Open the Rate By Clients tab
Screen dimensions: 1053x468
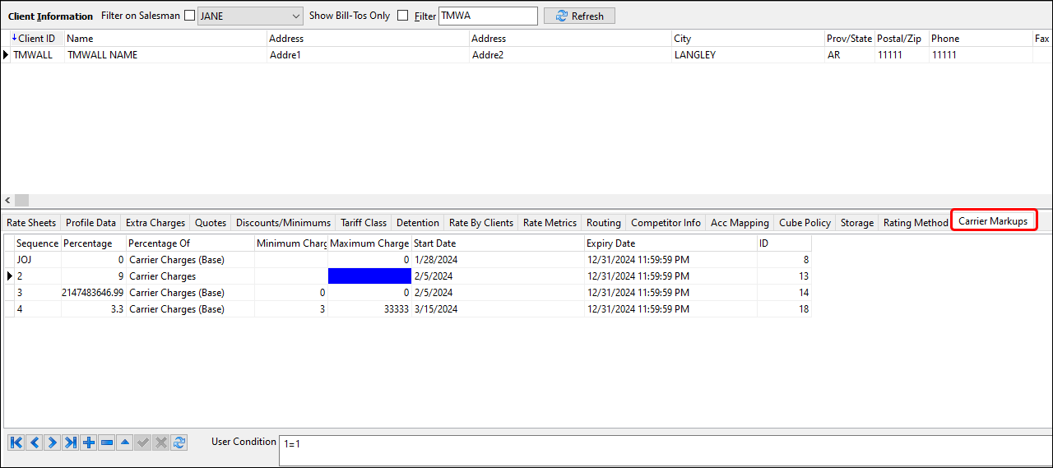(x=481, y=223)
